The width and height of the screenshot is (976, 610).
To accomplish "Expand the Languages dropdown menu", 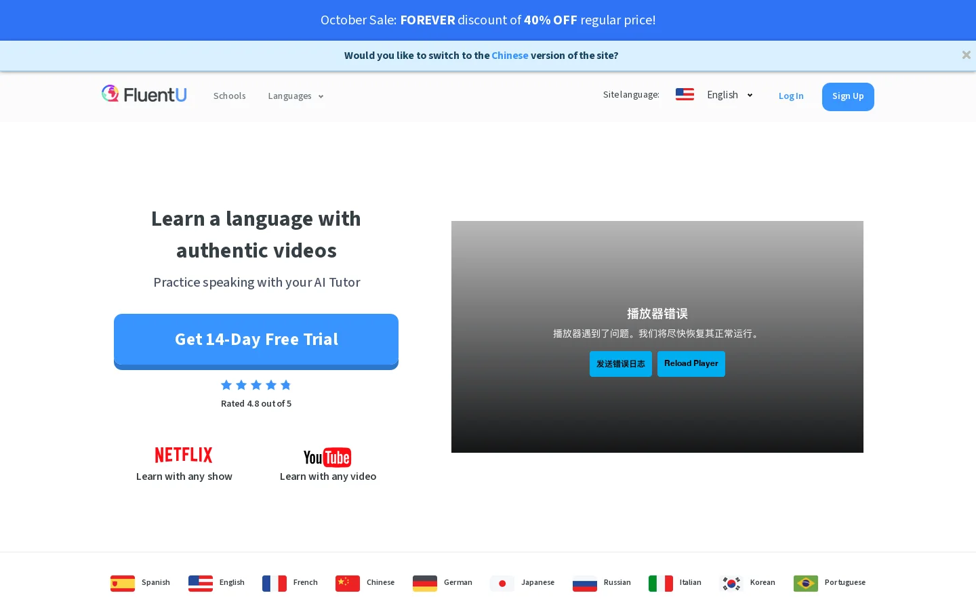I will click(x=296, y=96).
